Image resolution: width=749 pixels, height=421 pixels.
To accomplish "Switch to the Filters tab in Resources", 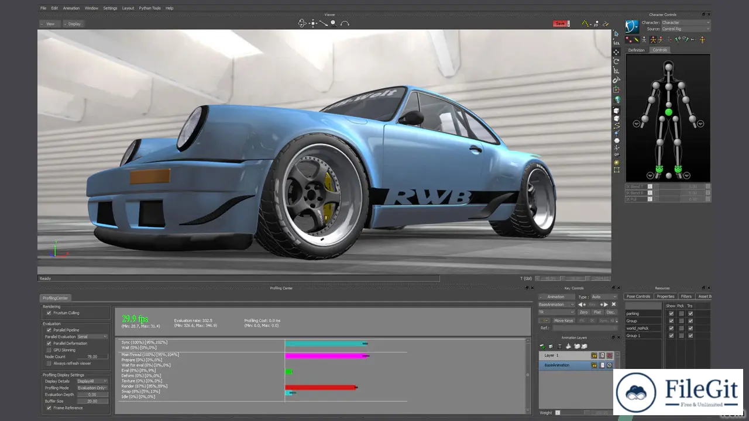I will tap(686, 296).
